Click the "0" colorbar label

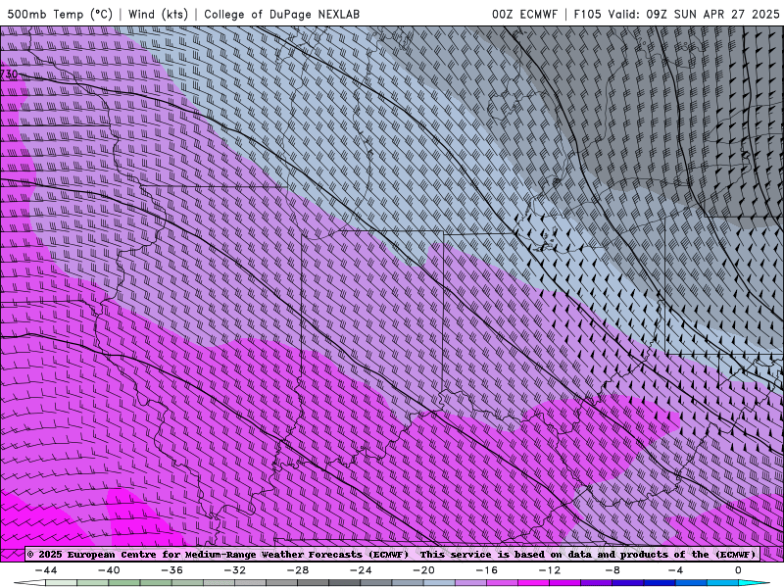(x=739, y=570)
